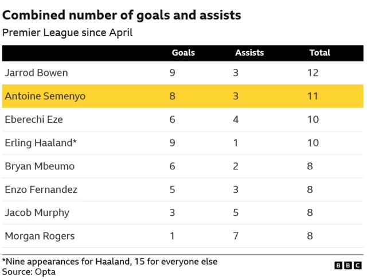The height and width of the screenshot is (279, 367).
Task: Click the chart title about goals and assists
Action: (122, 15)
